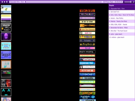
Task: Open the Hawaii Part II stamp
Action: tap(6, 74)
